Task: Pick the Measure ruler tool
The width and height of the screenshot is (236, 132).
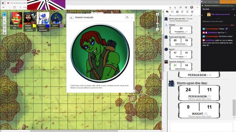Action: pos(4,26)
